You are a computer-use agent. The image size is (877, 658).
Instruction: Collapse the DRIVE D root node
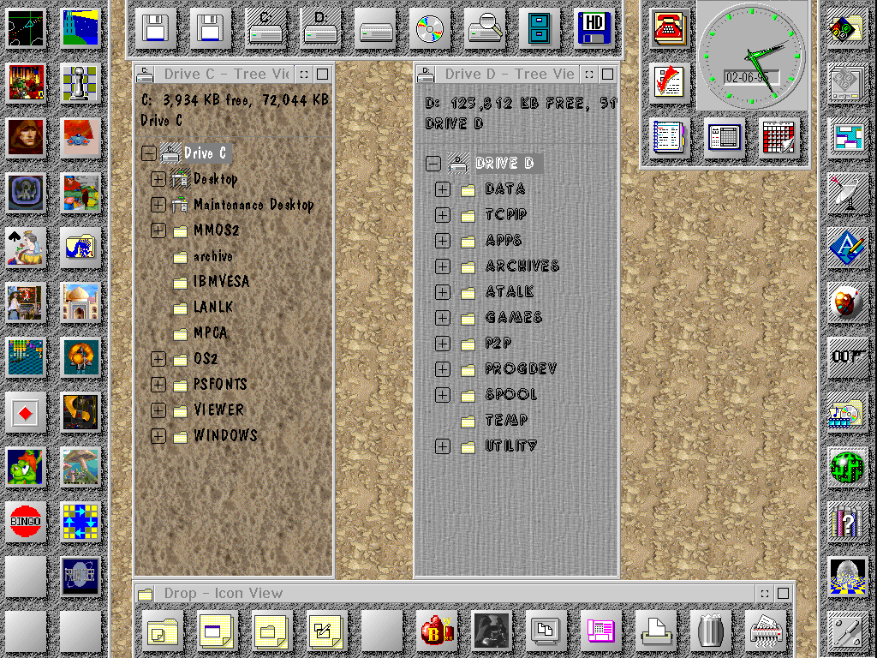click(x=433, y=164)
